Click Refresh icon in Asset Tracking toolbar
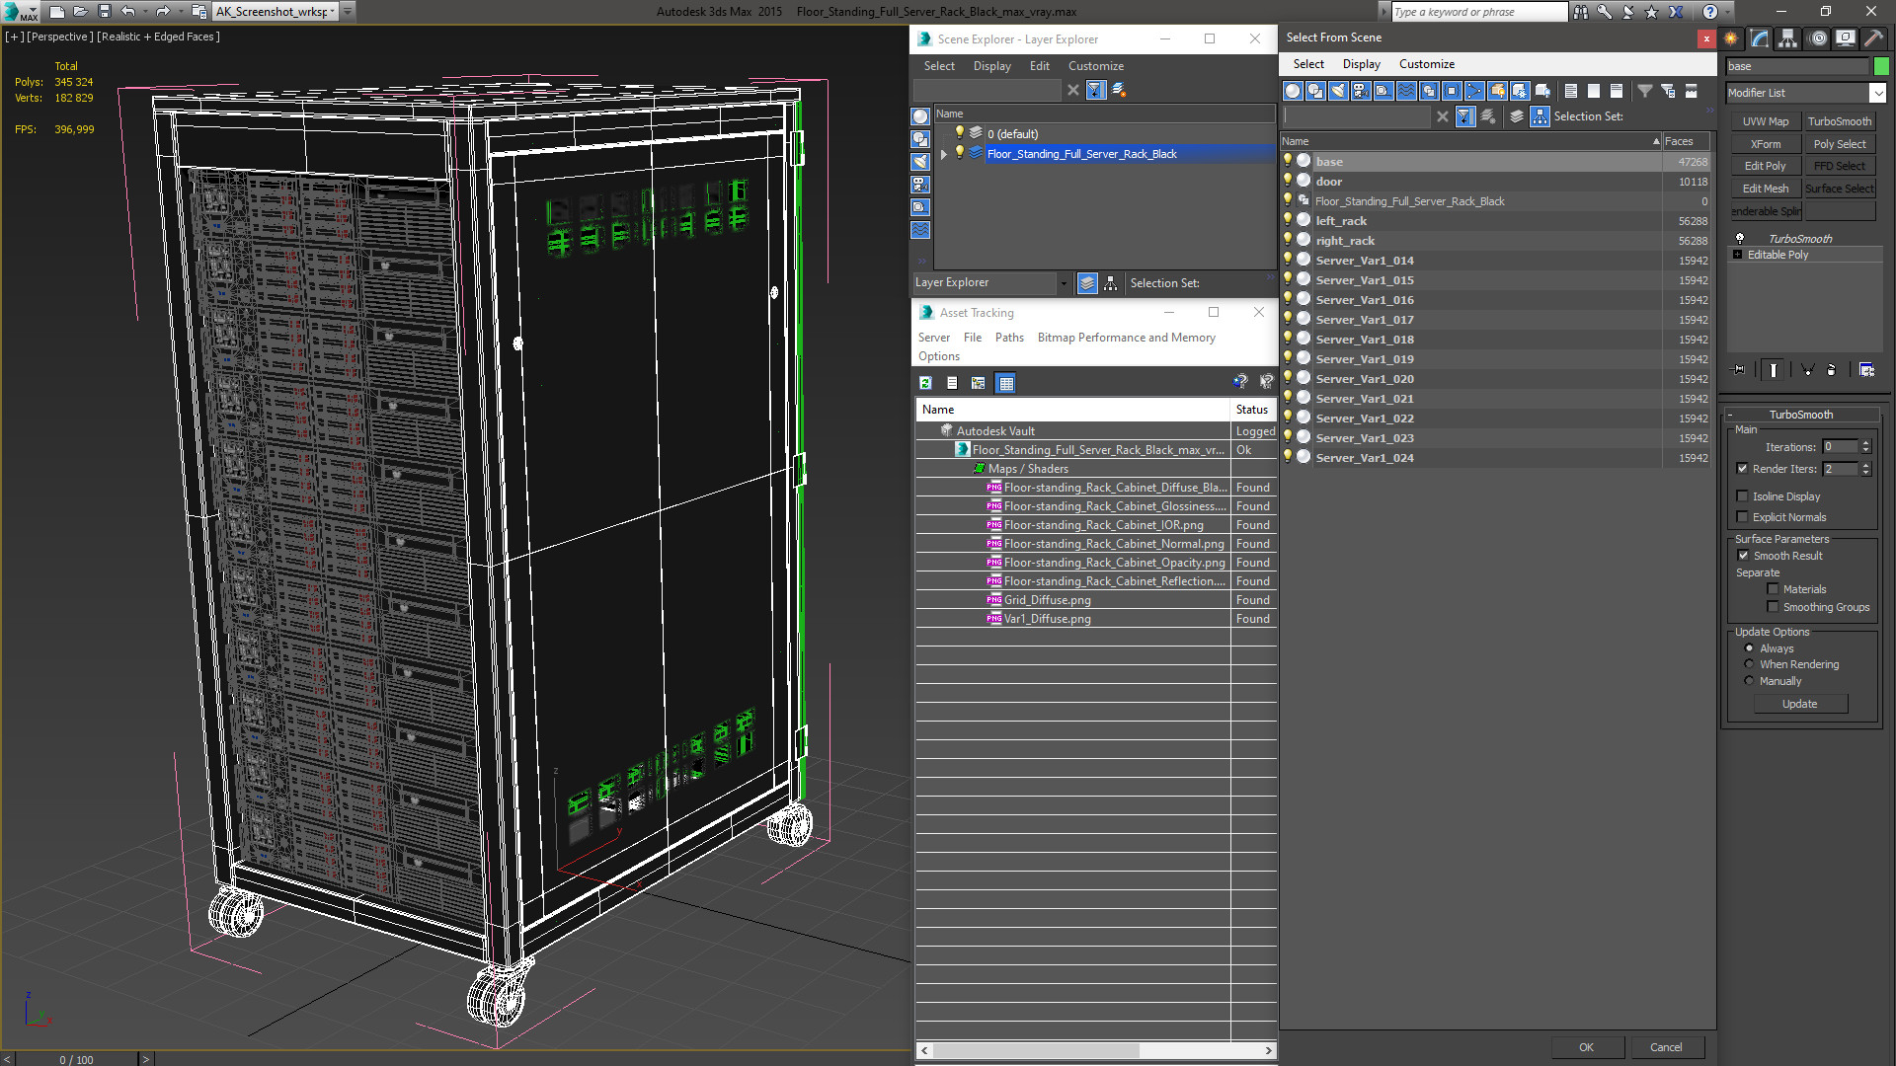The width and height of the screenshot is (1896, 1066). tap(926, 383)
